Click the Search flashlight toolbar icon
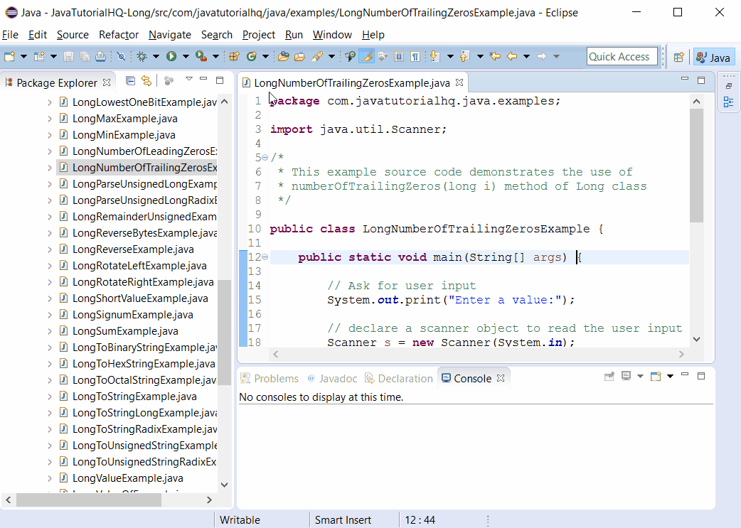 pos(316,57)
